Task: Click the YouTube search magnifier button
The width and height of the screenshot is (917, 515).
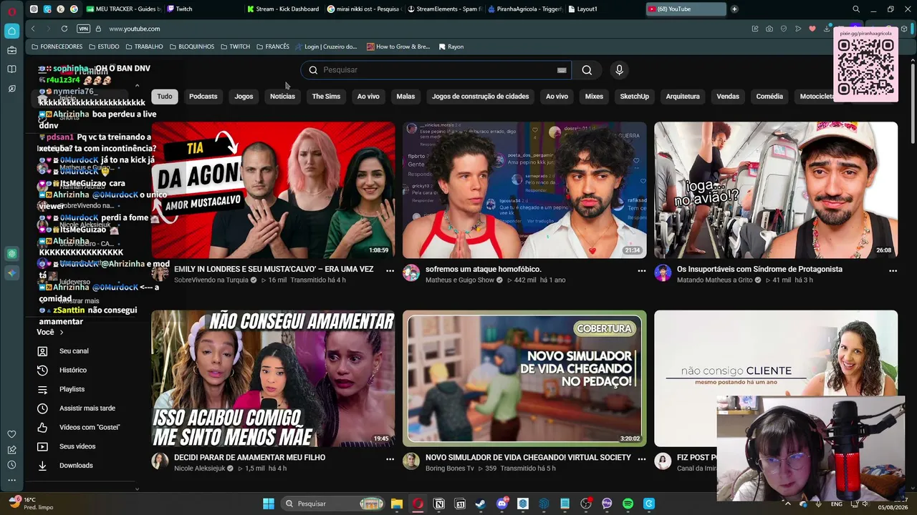Action: [x=587, y=70]
